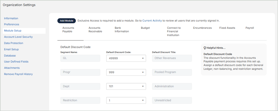Viewport: 278px width, 111px height.
Task: Open Information in the sidebar
Action: coord(11,18)
